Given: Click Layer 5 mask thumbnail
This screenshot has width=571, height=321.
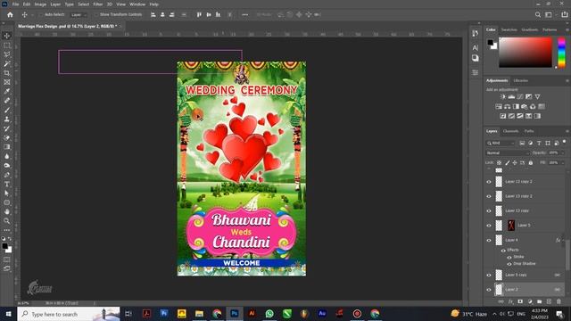Looking at the screenshot, I should pyautogui.click(x=511, y=226).
